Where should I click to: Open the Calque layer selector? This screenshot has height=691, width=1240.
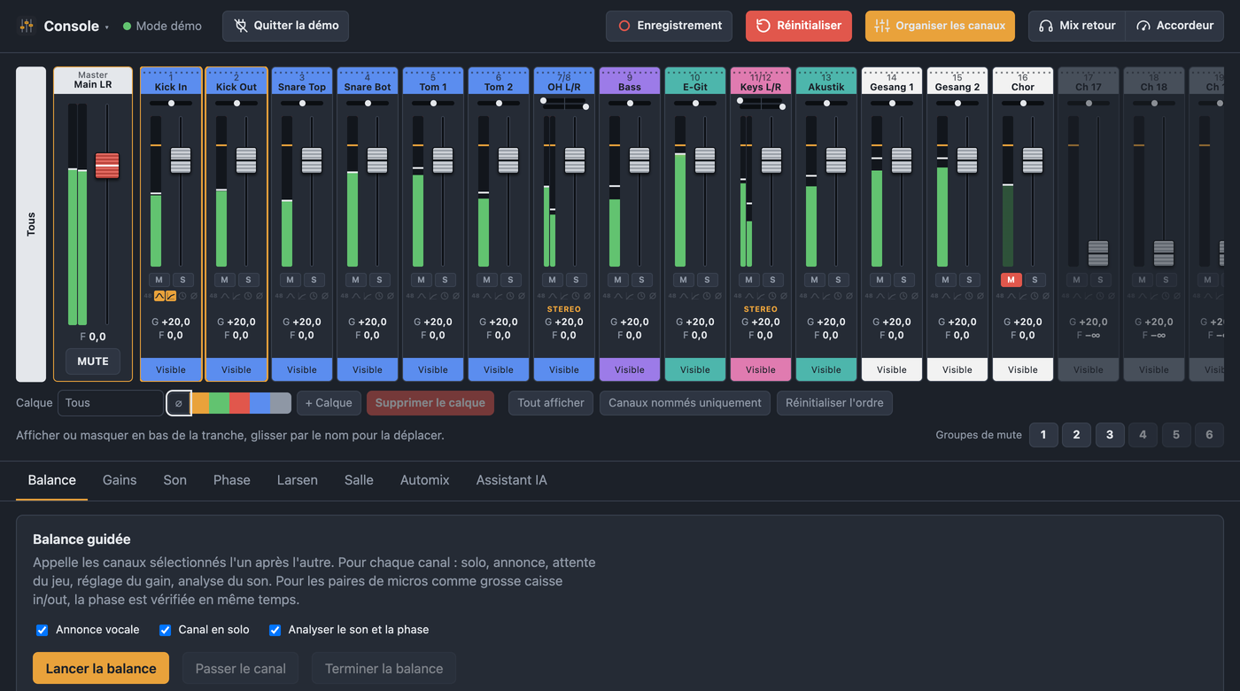coord(111,403)
